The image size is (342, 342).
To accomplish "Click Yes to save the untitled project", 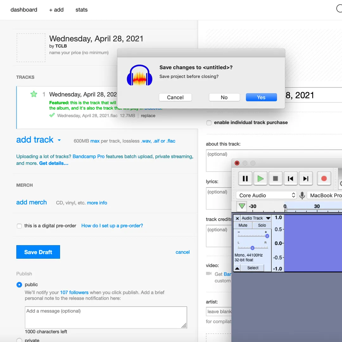I will coord(261,98).
